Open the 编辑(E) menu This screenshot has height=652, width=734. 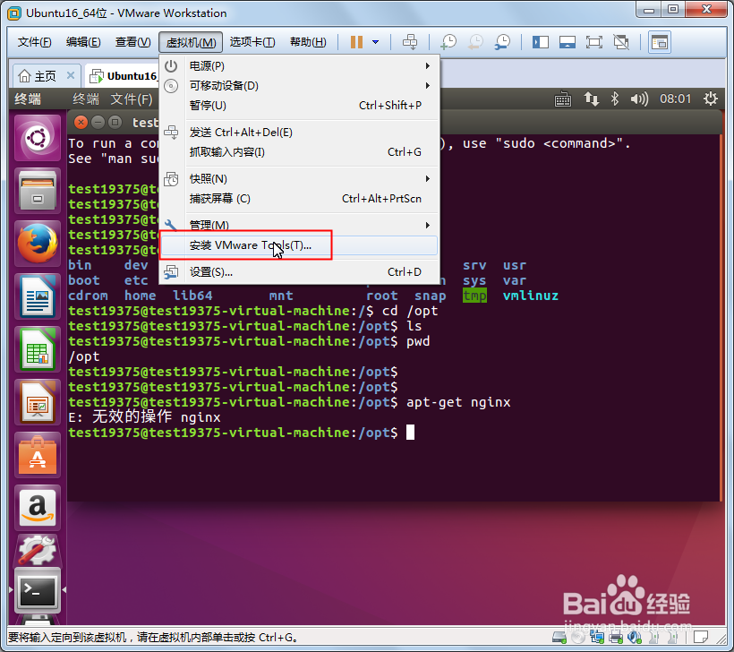click(83, 42)
